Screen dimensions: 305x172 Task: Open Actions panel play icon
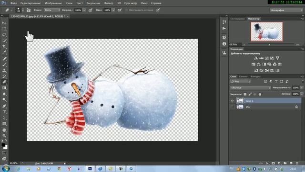pos(224,29)
